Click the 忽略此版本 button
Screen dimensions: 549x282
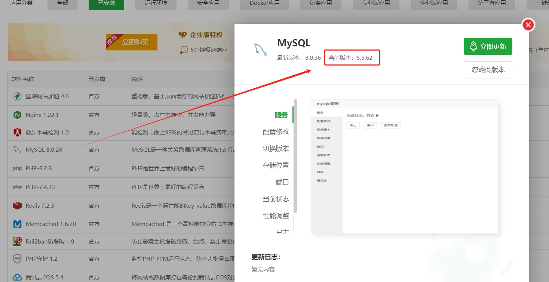(x=488, y=70)
